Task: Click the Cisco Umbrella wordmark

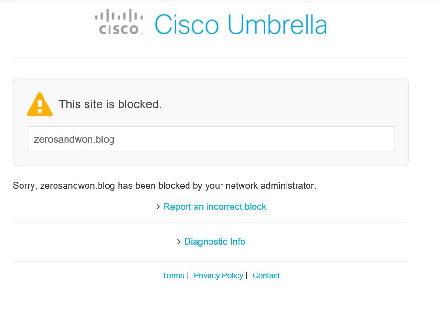Action: (x=240, y=24)
